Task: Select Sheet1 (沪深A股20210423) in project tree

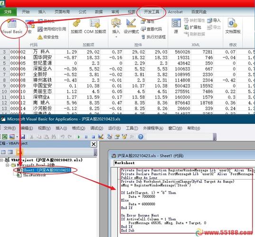Action: click(x=47, y=170)
